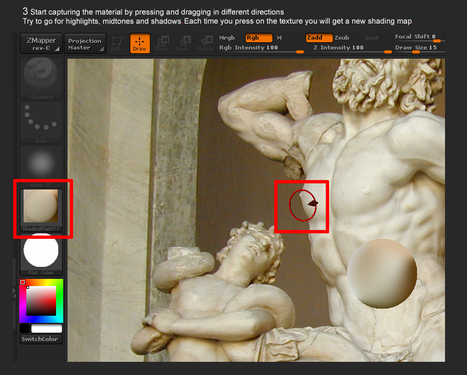The width and height of the screenshot is (467, 375).
Task: Open the Standard brush picker thumbnail
Action: click(x=41, y=79)
